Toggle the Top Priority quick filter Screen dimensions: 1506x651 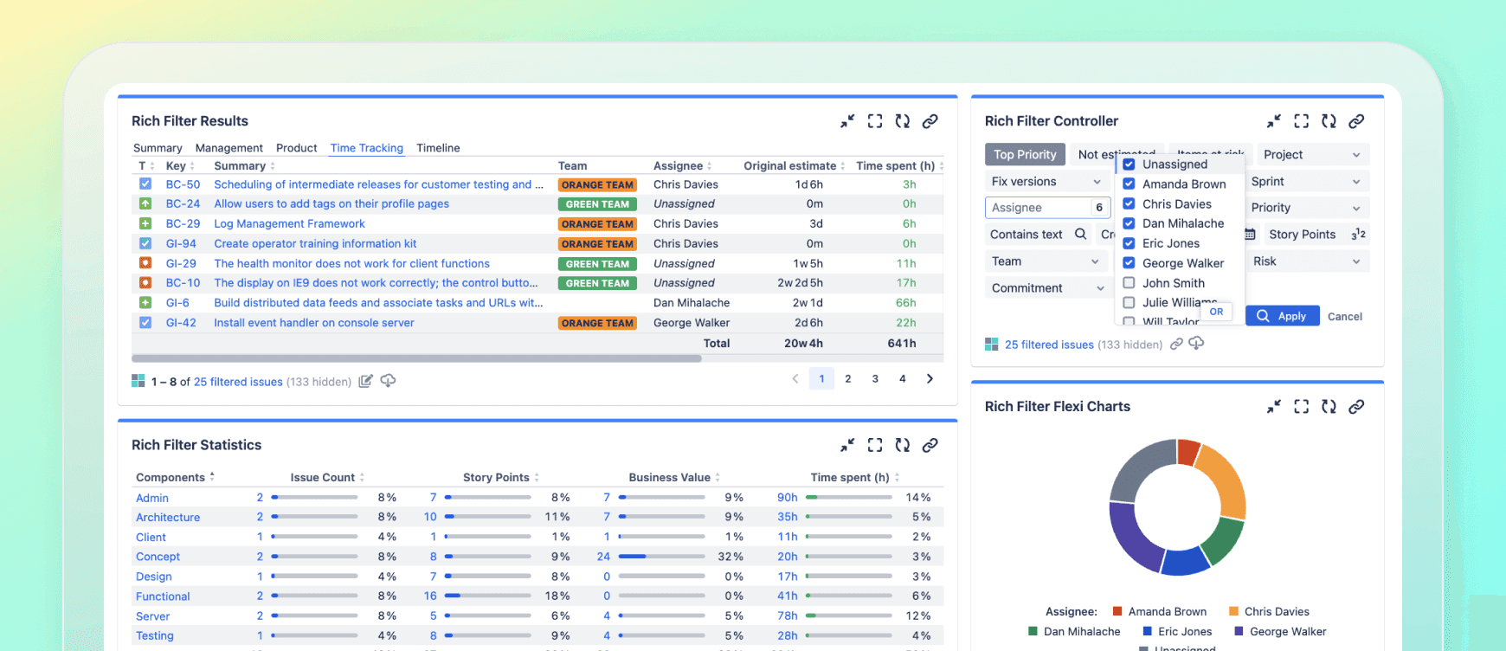[x=1025, y=155]
